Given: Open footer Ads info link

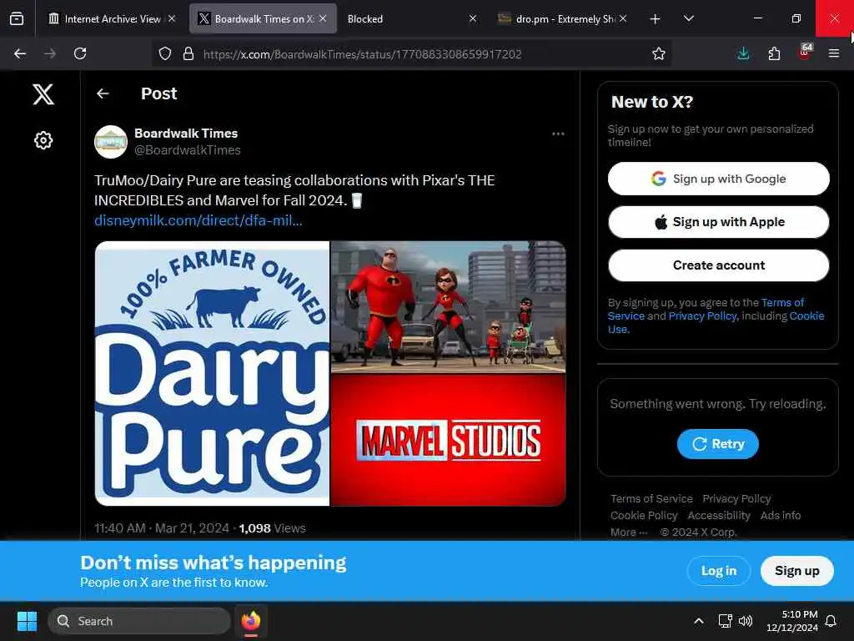Looking at the screenshot, I should [x=780, y=516].
